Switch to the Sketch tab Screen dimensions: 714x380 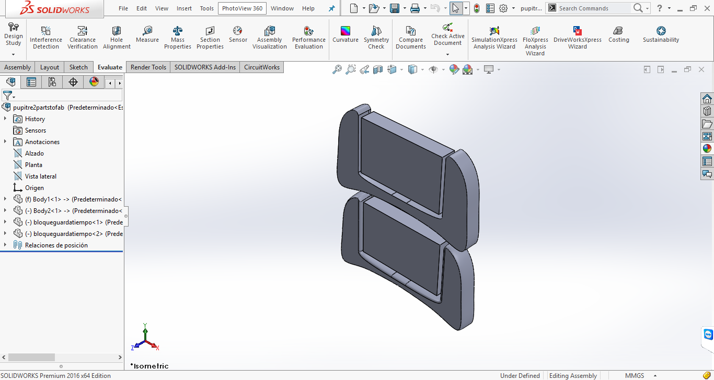[78, 67]
